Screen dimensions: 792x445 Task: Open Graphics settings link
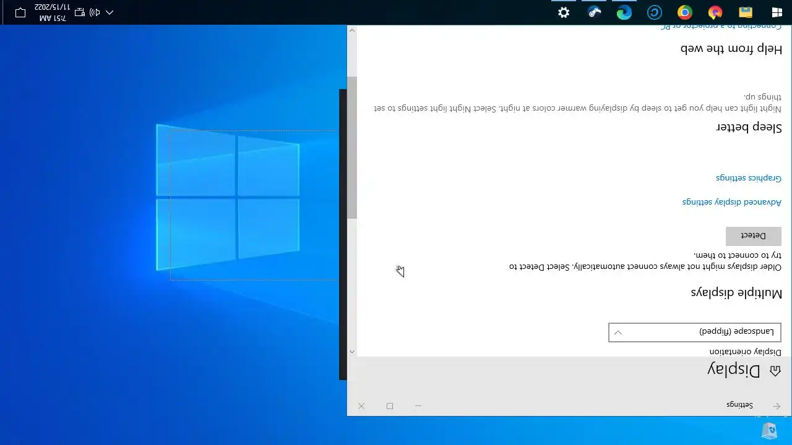pyautogui.click(x=749, y=178)
